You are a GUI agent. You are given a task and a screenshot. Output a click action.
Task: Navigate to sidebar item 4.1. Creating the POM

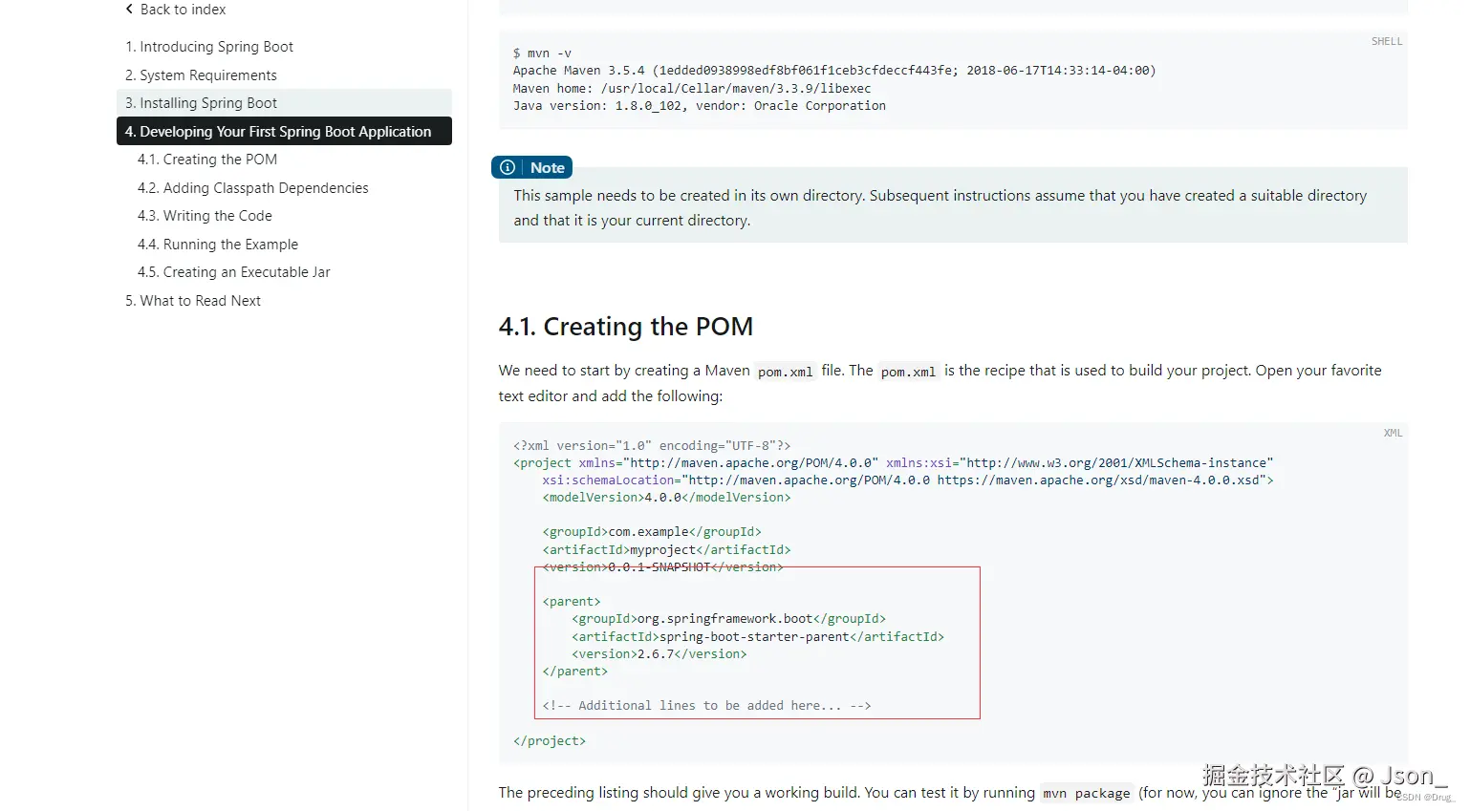[x=207, y=160]
